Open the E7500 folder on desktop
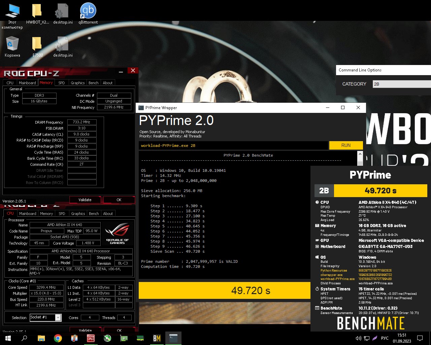431x345 pixels. [37, 47]
